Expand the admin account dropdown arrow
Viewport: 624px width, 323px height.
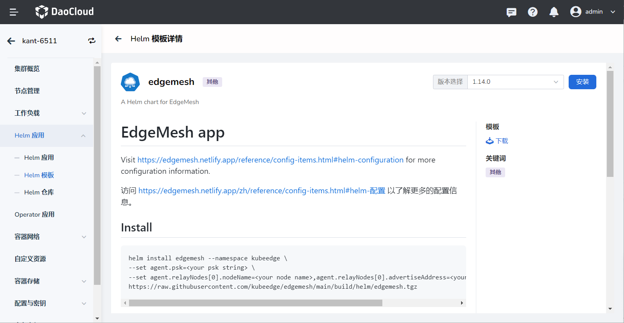coord(613,12)
